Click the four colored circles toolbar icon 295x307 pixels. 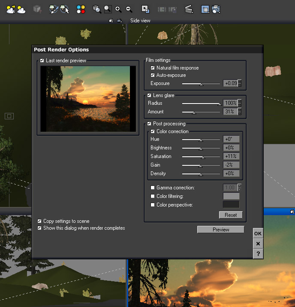click(81, 9)
